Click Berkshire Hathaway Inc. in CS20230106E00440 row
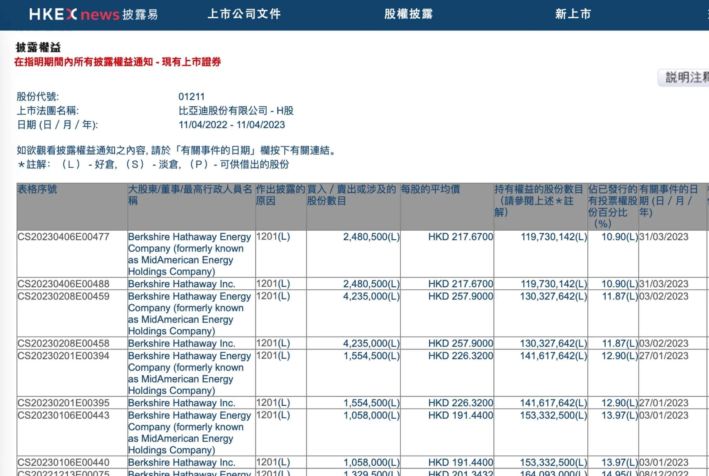This screenshot has width=709, height=476. point(182,462)
